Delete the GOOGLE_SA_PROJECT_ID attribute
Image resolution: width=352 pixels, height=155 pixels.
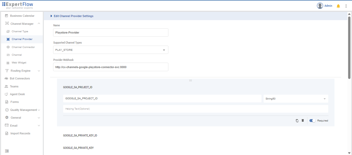pos(303,121)
